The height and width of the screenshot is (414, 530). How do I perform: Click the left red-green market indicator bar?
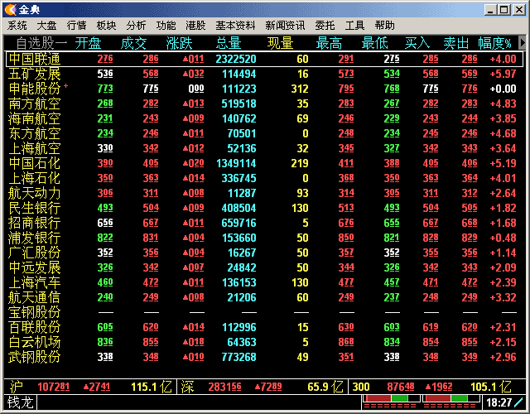pos(391,398)
